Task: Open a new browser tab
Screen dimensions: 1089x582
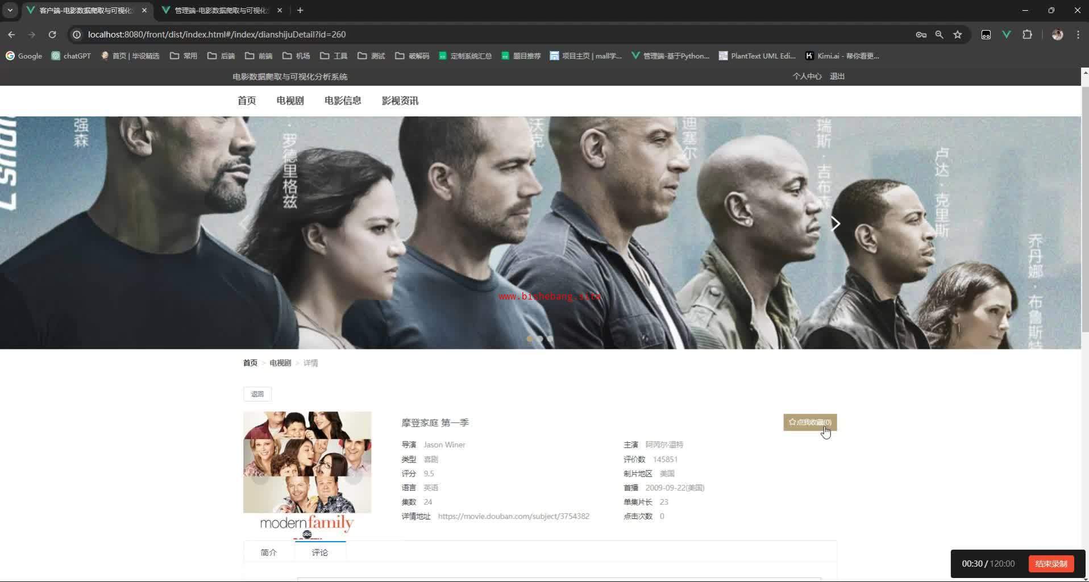Action: point(300,10)
